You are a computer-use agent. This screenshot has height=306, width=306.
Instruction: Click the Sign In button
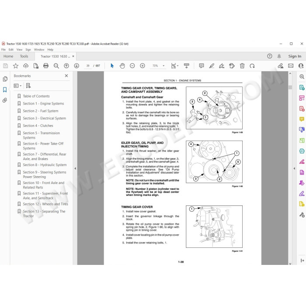click(x=295, y=56)
